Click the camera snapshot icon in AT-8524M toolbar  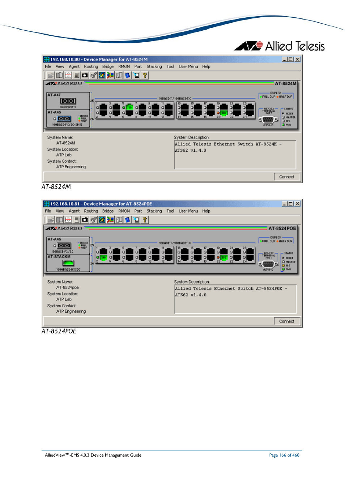85,75
